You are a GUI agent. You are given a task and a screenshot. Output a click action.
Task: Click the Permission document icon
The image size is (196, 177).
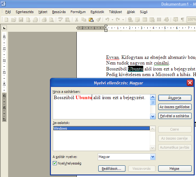[x=28, y=20]
